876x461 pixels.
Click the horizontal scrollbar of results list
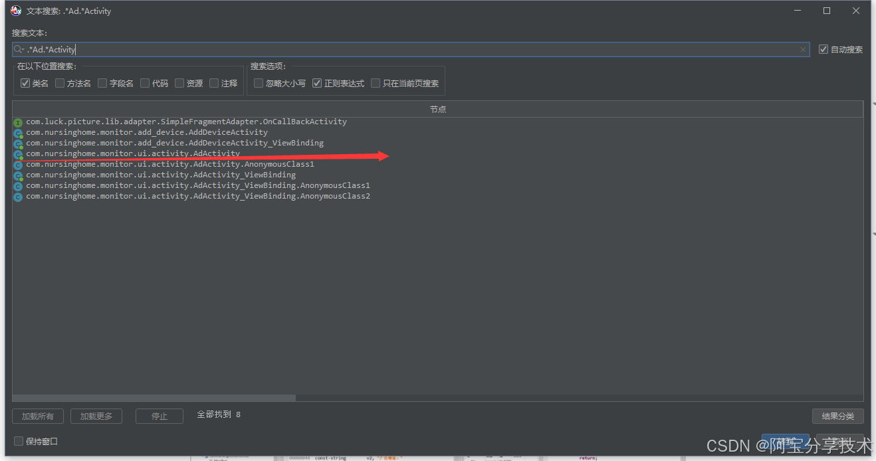pyautogui.click(x=154, y=398)
